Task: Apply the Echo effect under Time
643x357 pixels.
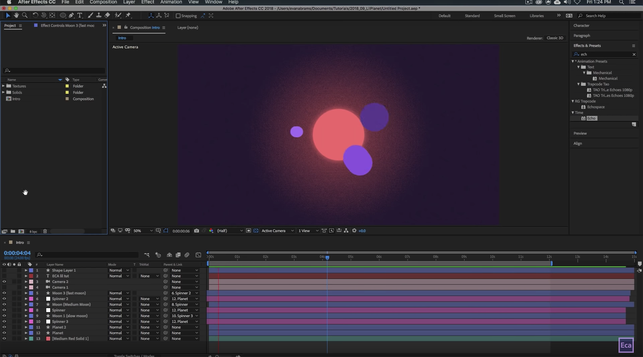Action: point(591,118)
